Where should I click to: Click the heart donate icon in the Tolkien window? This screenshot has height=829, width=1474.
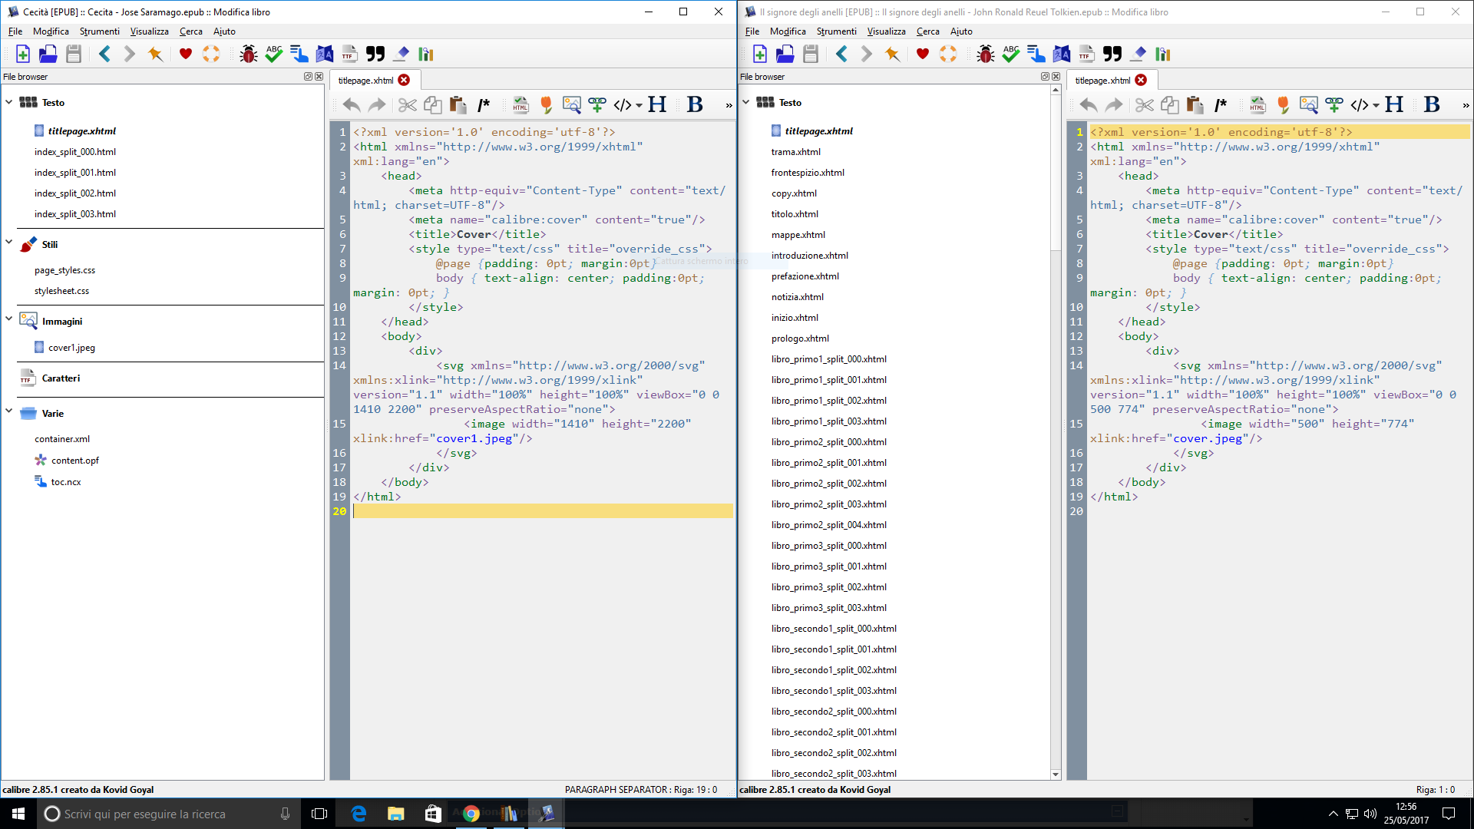pos(922,54)
